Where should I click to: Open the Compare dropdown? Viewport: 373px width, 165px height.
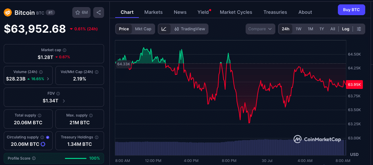(x=260, y=29)
